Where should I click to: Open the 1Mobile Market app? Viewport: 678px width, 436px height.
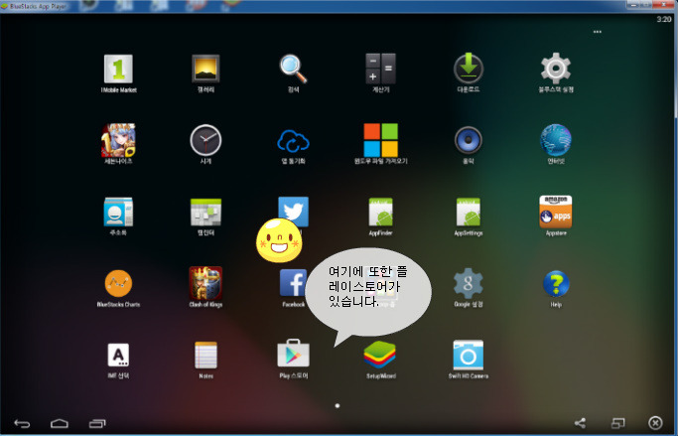click(118, 69)
